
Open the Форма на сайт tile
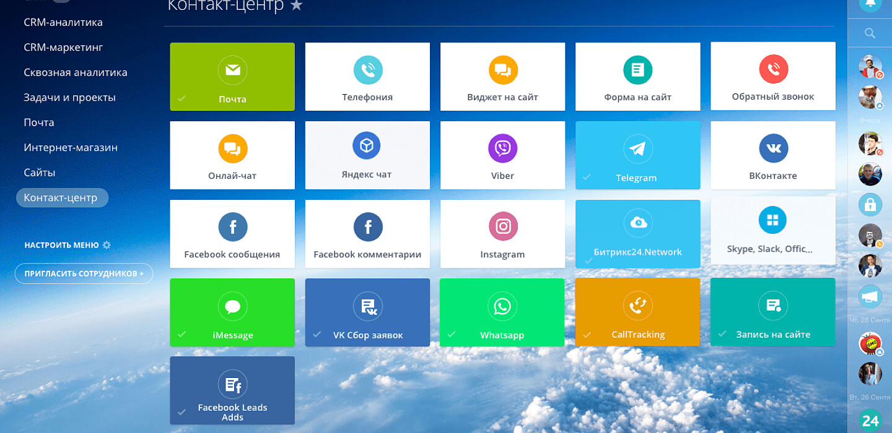(637, 77)
